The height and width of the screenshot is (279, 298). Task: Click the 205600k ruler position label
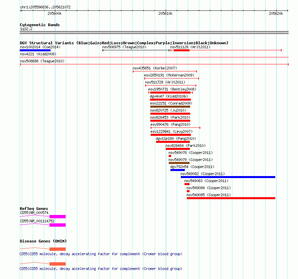(x=55, y=13)
